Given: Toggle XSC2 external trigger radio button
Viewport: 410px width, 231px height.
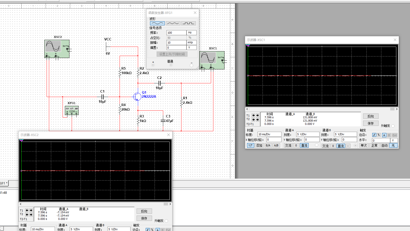Looking at the screenshot, I should (x=166, y=221).
